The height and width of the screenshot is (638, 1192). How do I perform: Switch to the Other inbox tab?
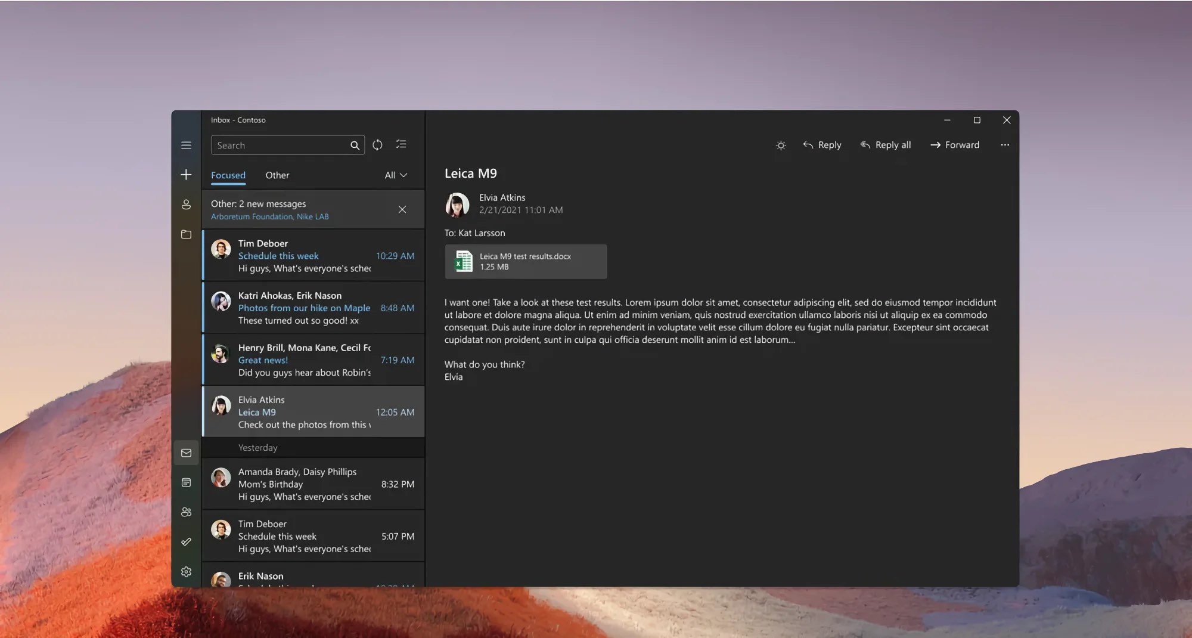[277, 175]
